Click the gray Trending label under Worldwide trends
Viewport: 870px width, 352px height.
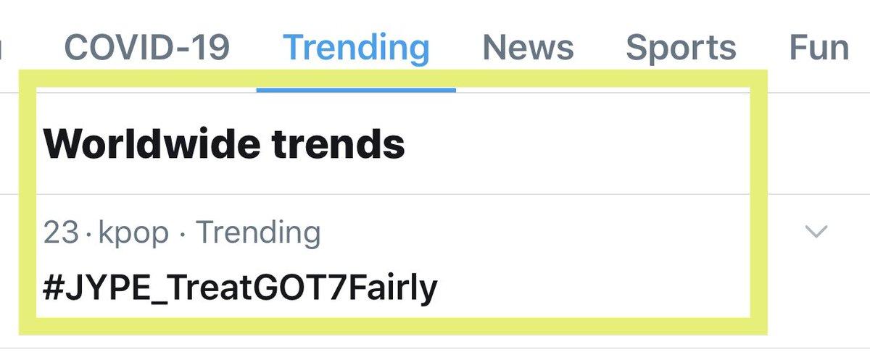tap(258, 233)
